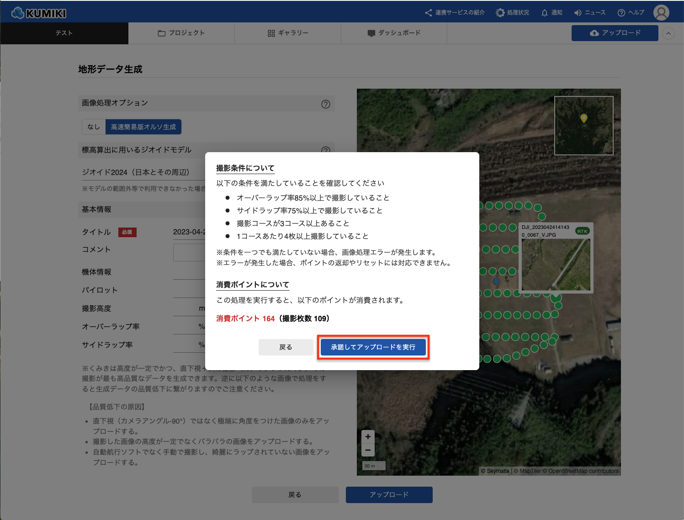Open the ダッシュボード tab
This screenshot has height=520, width=684.
(x=394, y=33)
